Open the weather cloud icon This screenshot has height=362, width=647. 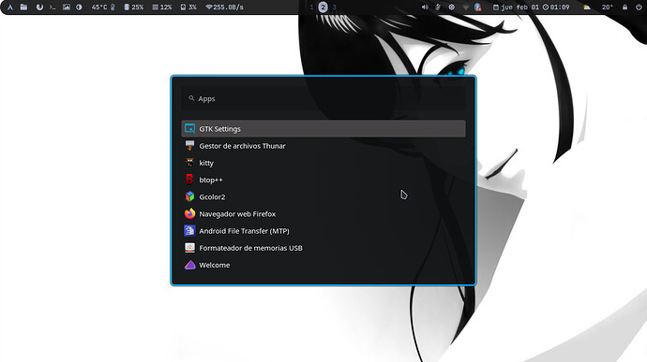point(586,7)
